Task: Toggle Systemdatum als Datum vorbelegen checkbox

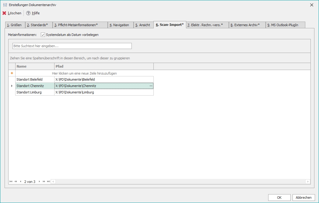Action: click(x=43, y=35)
